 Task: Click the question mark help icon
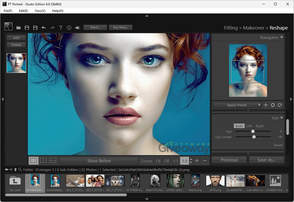point(60,28)
